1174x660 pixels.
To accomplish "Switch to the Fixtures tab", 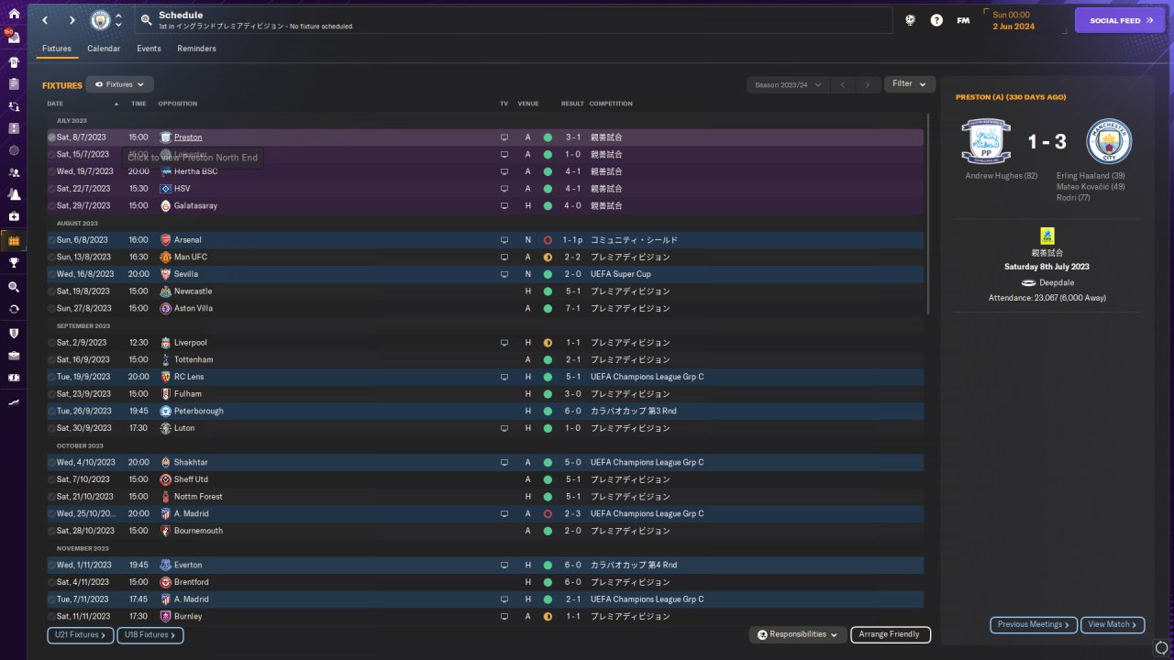I will [x=57, y=49].
